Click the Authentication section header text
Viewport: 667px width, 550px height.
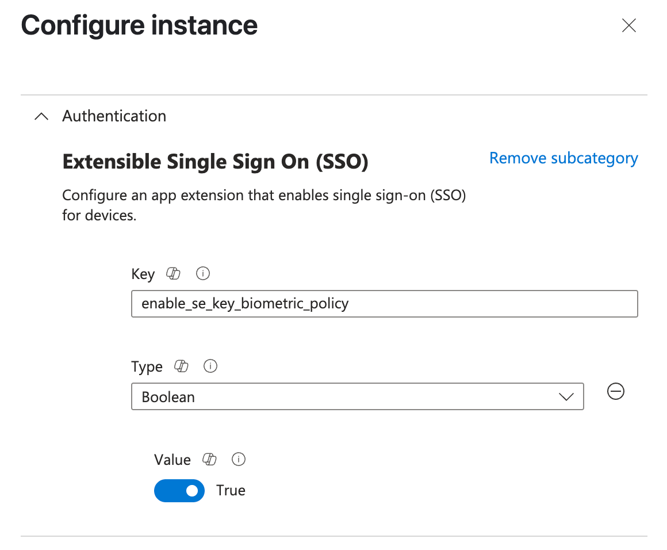[x=114, y=116]
